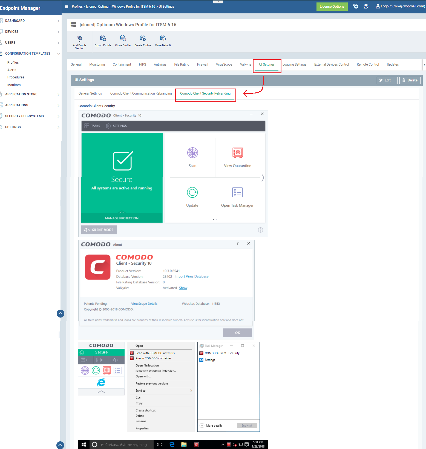Toggle the hamburger sidebar menu icon
Viewport: 426px width, 449px height.
[x=67, y=7]
